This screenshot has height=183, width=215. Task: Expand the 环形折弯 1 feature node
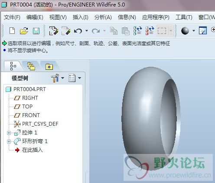[x=9, y=141]
